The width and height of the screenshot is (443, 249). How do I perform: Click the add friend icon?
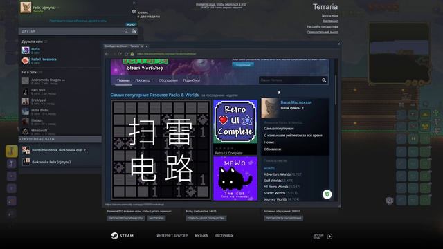[134, 31]
